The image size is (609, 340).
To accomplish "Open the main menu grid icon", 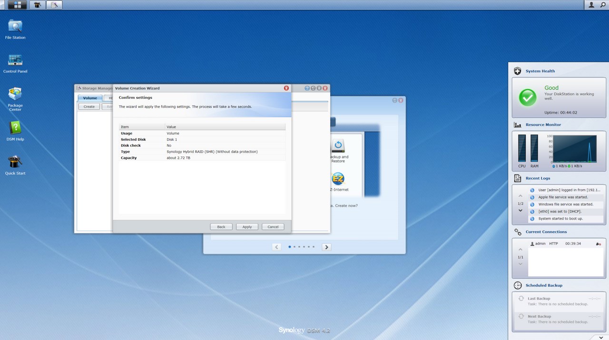I will pyautogui.click(x=17, y=5).
